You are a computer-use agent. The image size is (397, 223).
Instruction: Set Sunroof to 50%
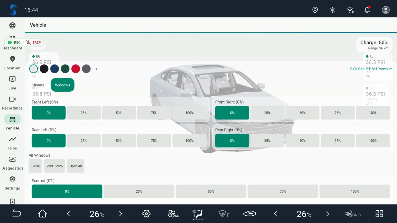coord(211,191)
